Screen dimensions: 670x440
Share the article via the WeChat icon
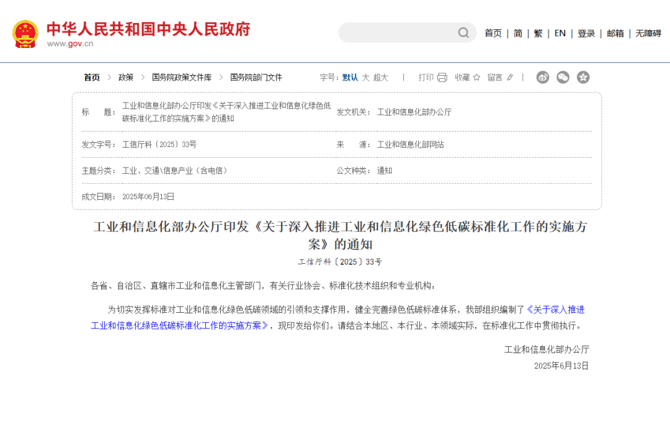tap(563, 77)
